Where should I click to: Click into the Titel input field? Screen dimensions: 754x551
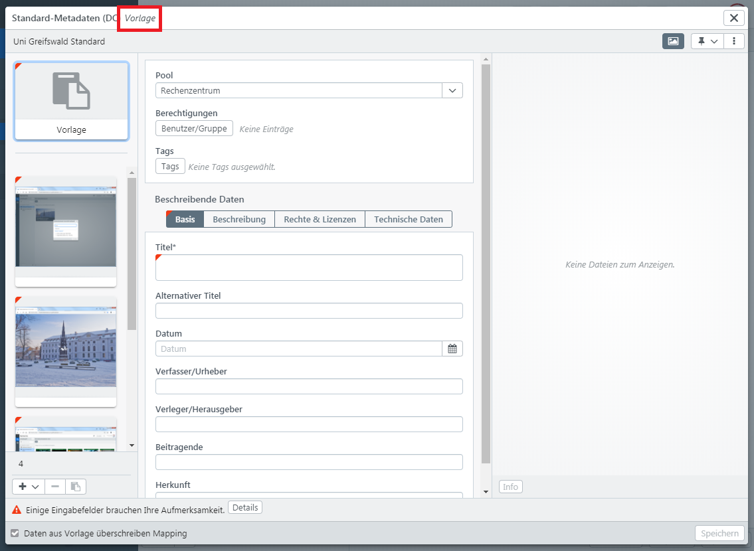coord(309,268)
